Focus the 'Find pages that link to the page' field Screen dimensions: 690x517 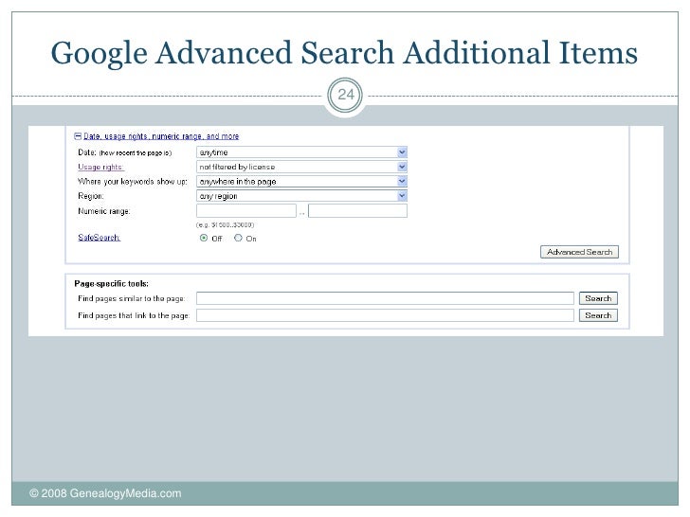click(x=385, y=315)
